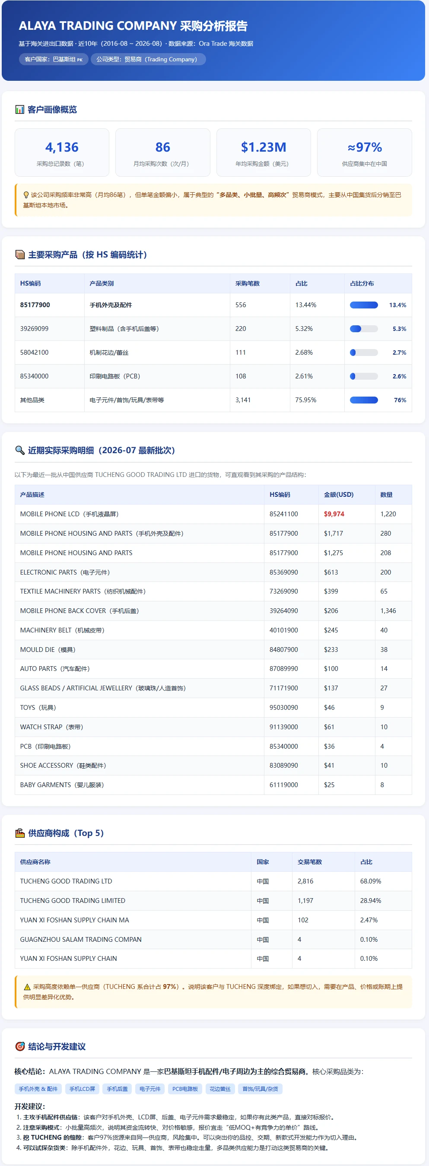Screen dimensions: 429x1166
Task: Click the ≈97% 供应商集中在中国 card
Action: pos(365,153)
